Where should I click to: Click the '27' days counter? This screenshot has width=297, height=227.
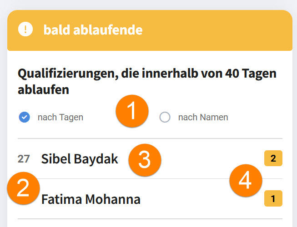point(24,159)
